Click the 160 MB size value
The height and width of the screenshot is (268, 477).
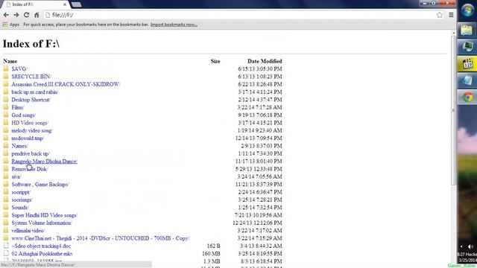pos(211,254)
